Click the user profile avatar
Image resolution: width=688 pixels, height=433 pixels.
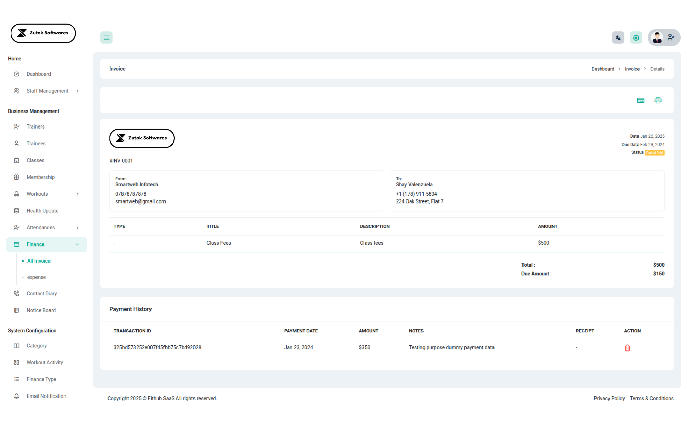point(657,38)
